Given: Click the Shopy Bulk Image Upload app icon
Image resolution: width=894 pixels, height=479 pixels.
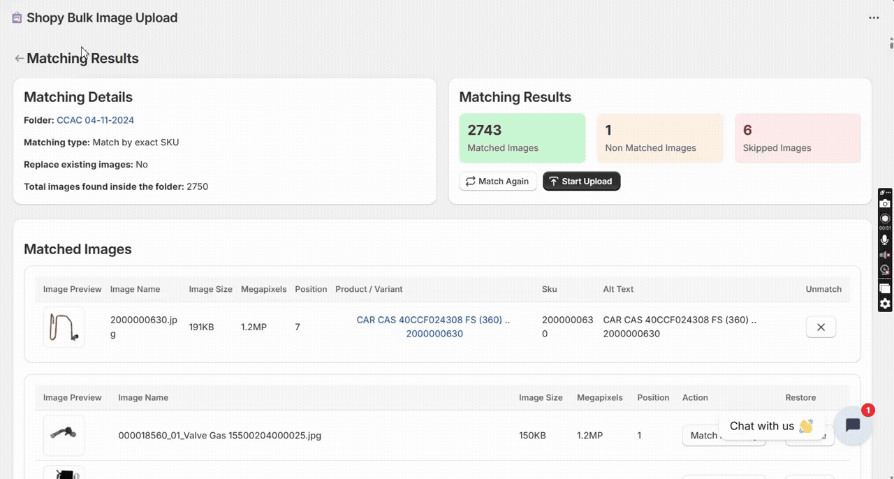Looking at the screenshot, I should pyautogui.click(x=17, y=18).
